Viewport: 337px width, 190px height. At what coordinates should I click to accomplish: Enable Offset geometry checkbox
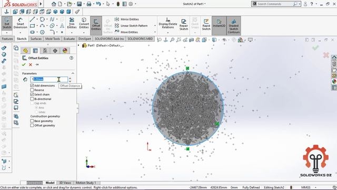pyautogui.click(x=32, y=126)
